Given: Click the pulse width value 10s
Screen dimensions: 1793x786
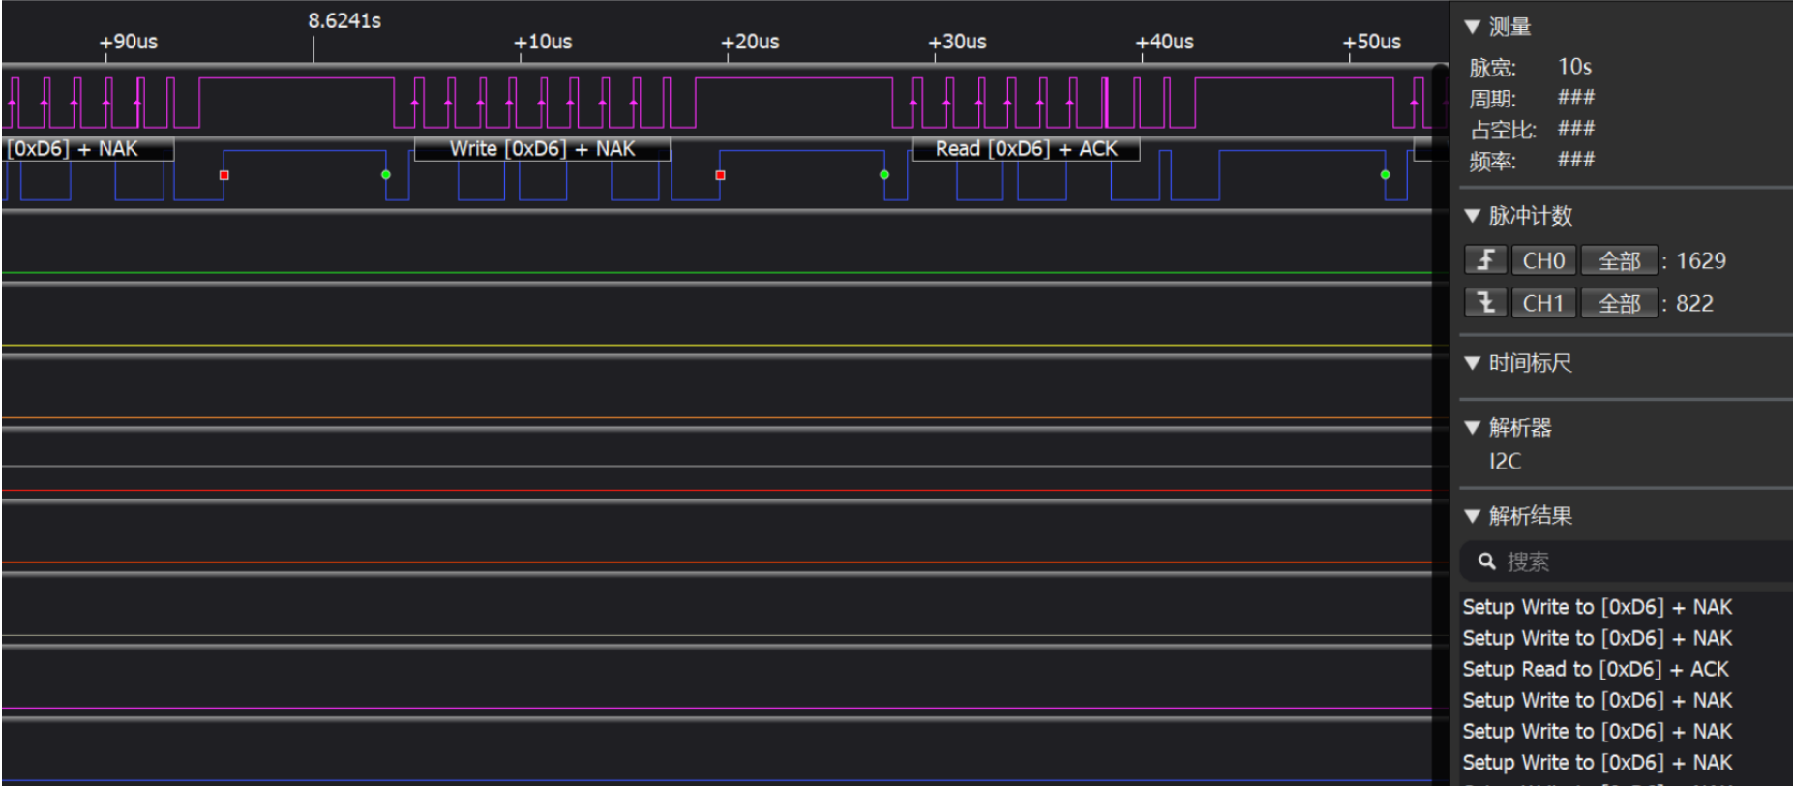Looking at the screenshot, I should [1574, 67].
